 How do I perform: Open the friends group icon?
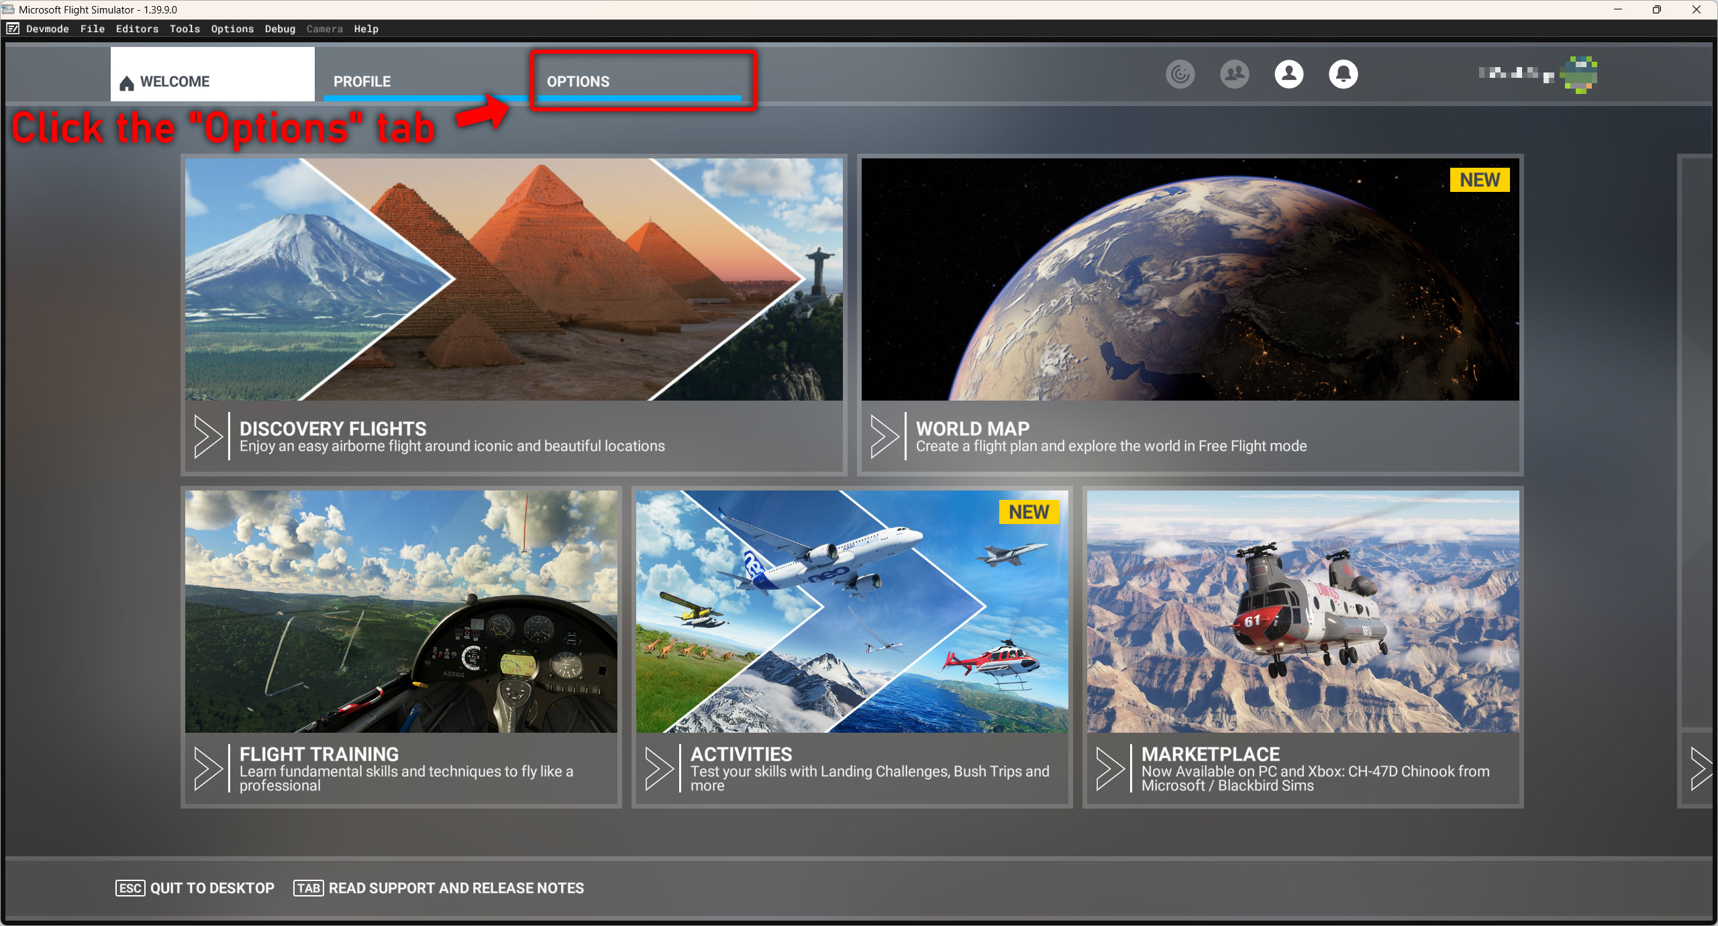tap(1234, 74)
